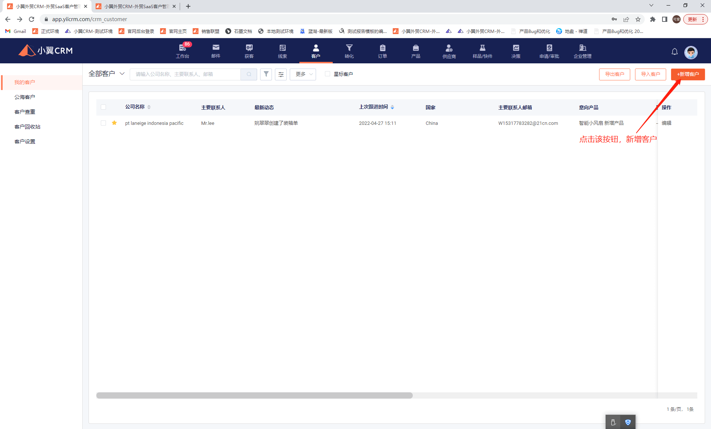Expand the 更多 dropdown
711x429 pixels.
(x=303, y=74)
